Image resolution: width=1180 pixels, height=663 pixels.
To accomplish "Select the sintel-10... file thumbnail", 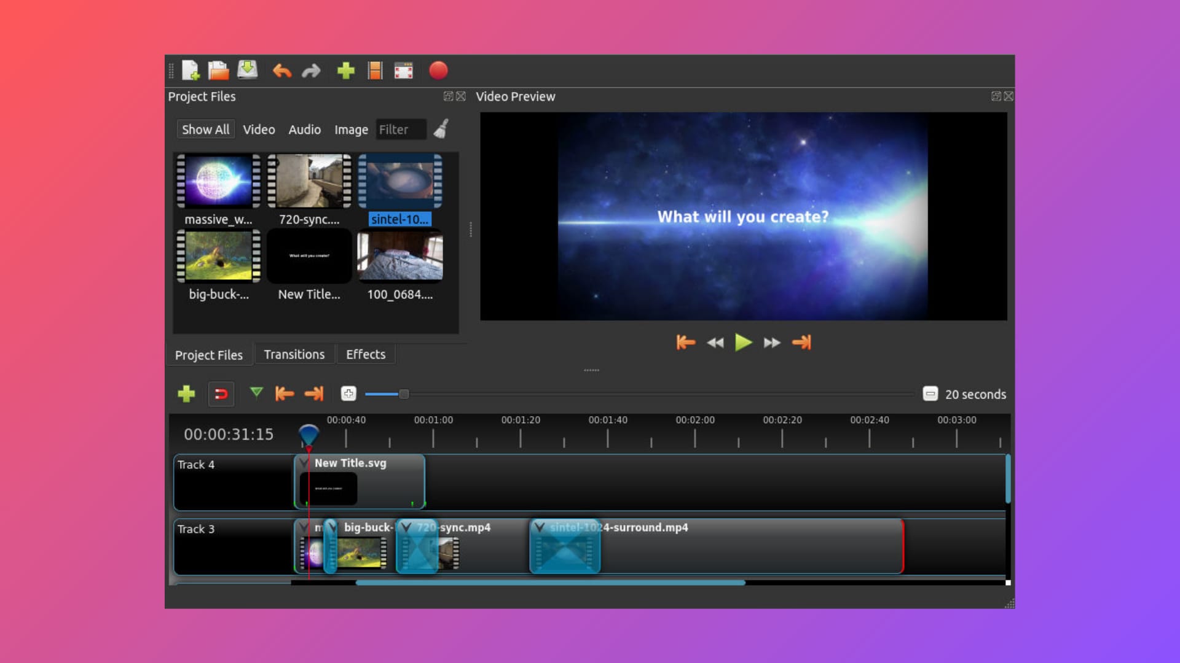I will tap(400, 181).
